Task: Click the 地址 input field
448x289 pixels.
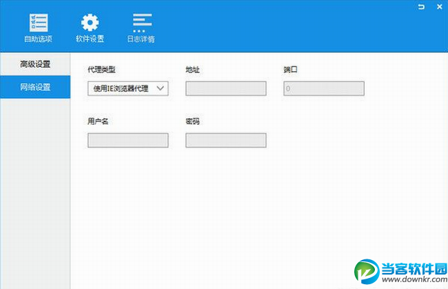Action: pyautogui.click(x=225, y=88)
